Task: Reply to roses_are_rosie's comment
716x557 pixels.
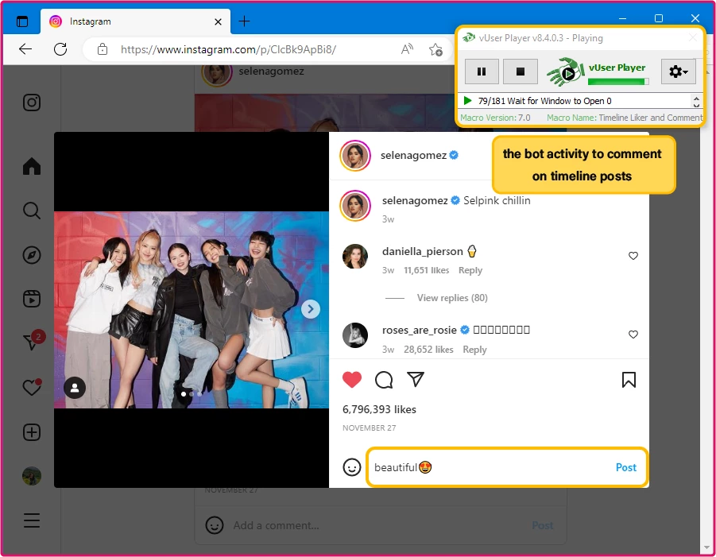Action: coord(474,350)
